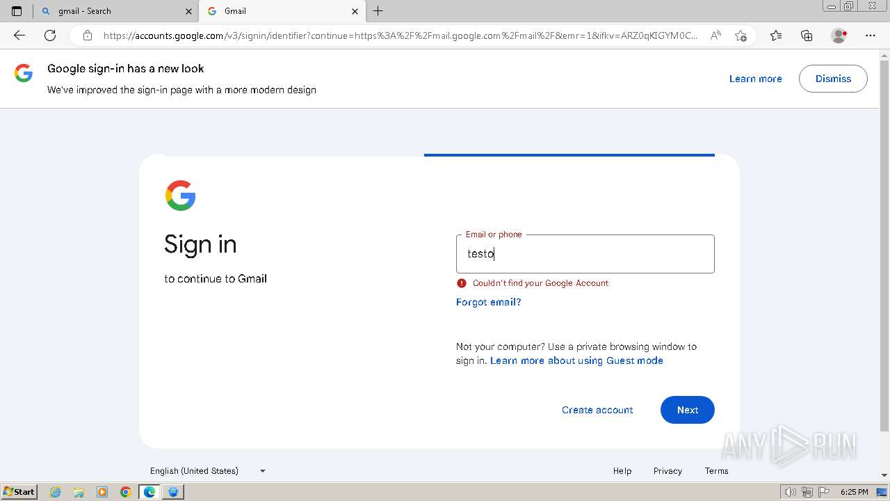The width and height of the screenshot is (890, 501).
Task: Open the English (United States) language dropdown
Action: 208,471
